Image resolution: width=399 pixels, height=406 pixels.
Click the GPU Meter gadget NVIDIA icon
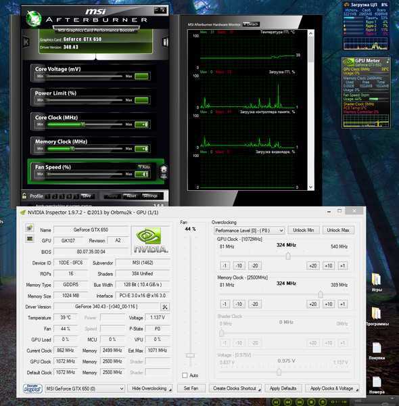tap(348, 62)
